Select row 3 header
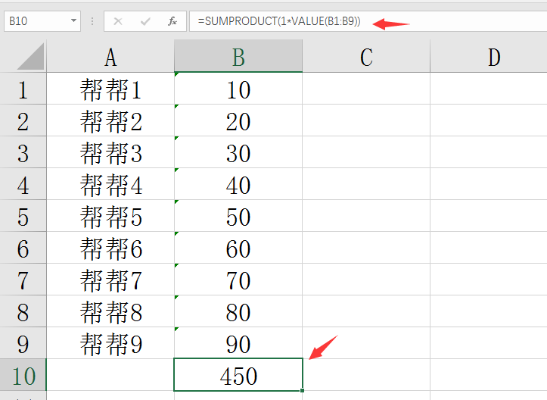The height and width of the screenshot is (400, 547). [x=23, y=152]
